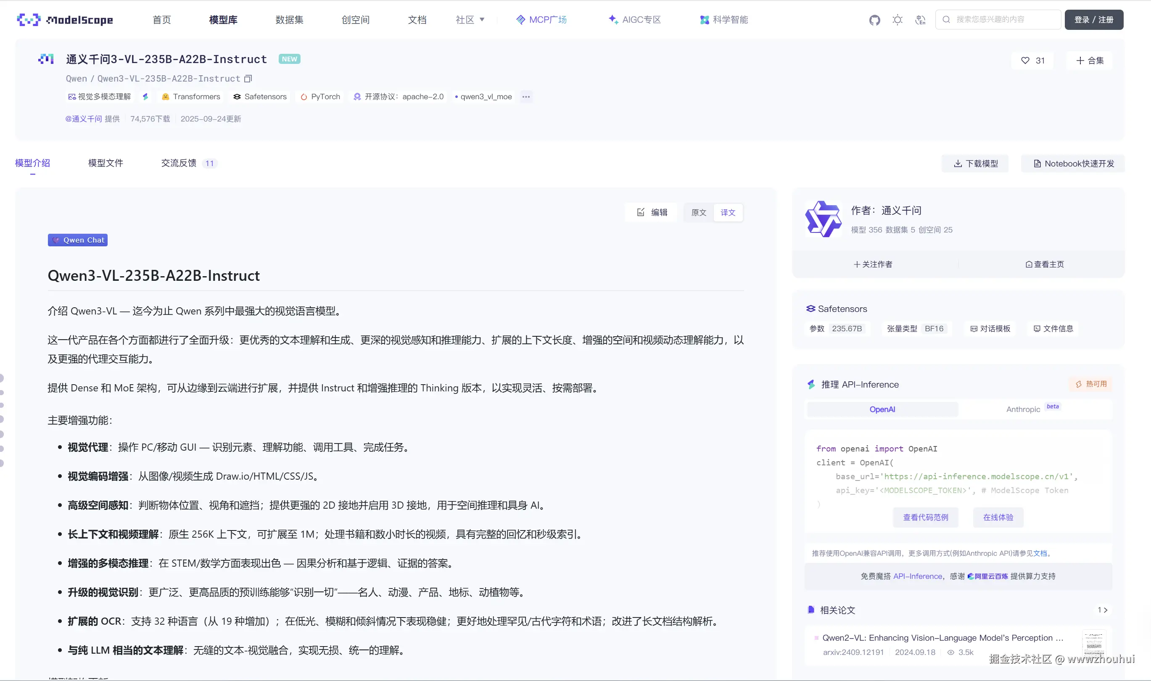The height and width of the screenshot is (681, 1151).
Task: Click the 推理 API-Inference heading icon
Action: pos(811,385)
